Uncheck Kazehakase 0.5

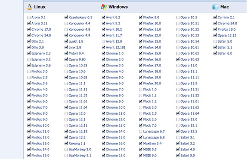[66, 17]
